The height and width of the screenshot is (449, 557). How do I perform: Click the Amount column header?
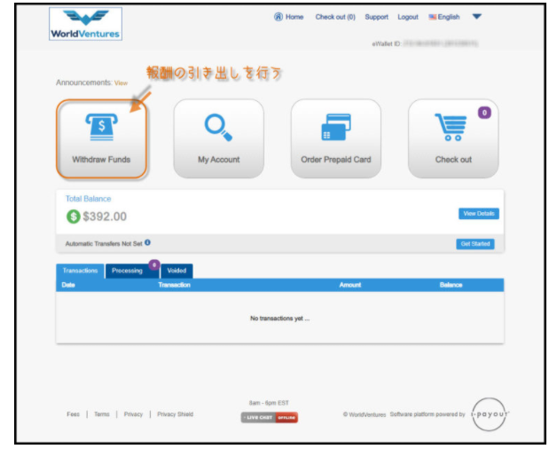pos(350,285)
